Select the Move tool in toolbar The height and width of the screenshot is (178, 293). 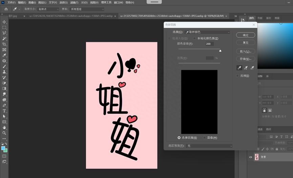(4, 22)
